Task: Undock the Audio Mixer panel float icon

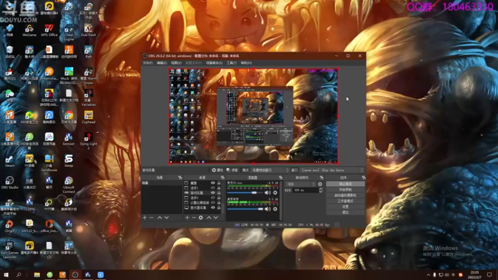Action: (281, 178)
